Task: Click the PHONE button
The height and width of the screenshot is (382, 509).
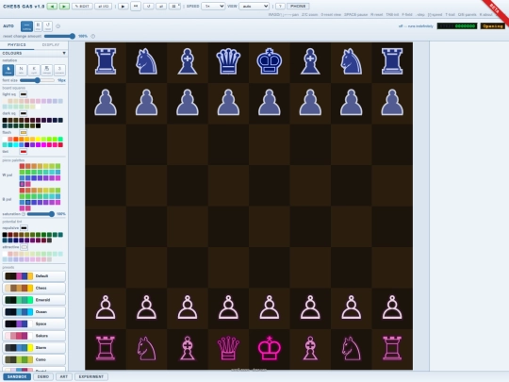Action: point(298,7)
